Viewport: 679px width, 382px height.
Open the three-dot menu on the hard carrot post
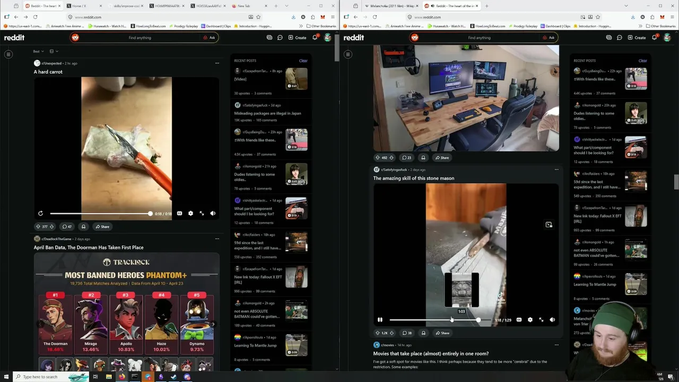(x=217, y=63)
